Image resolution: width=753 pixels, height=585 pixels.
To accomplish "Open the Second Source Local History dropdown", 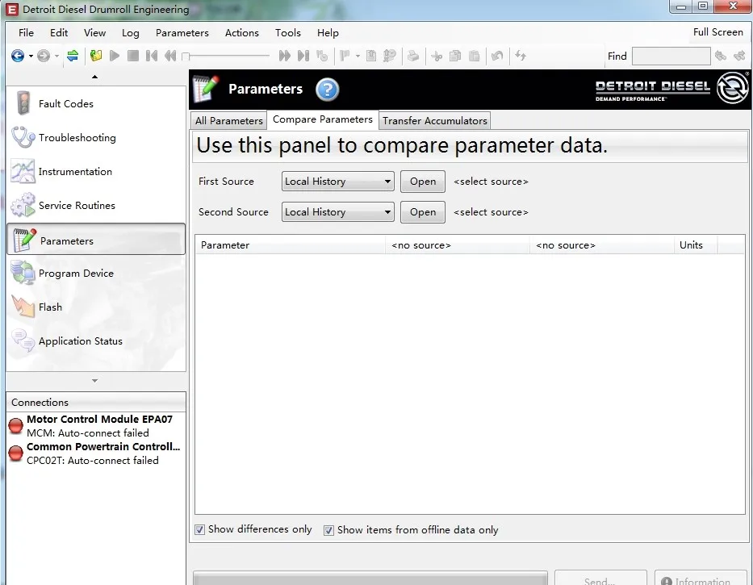I will [x=338, y=212].
